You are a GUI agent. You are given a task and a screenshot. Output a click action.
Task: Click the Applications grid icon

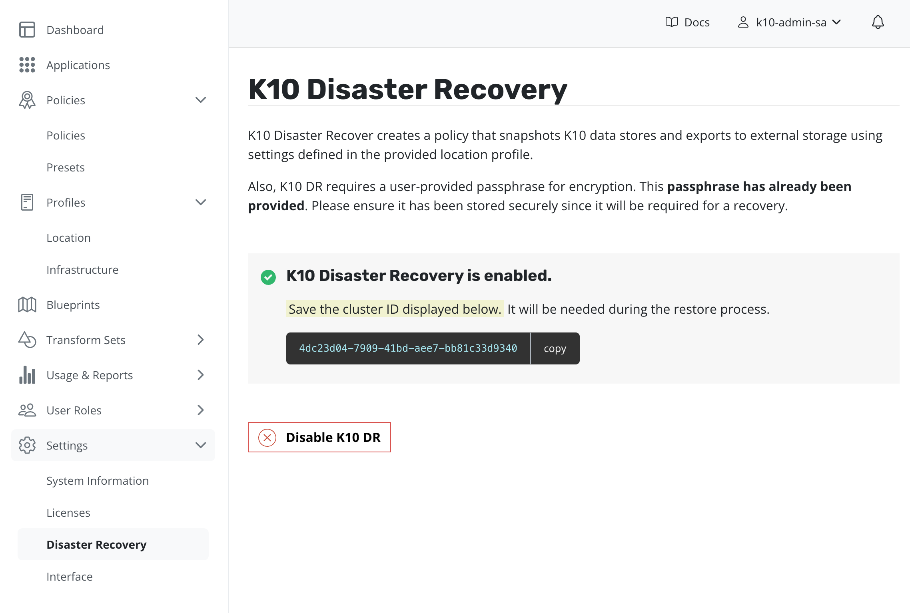[x=27, y=65]
